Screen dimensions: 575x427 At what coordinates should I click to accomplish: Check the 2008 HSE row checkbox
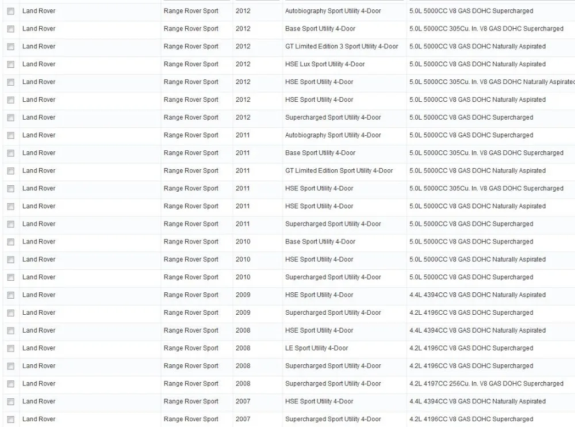(11, 331)
